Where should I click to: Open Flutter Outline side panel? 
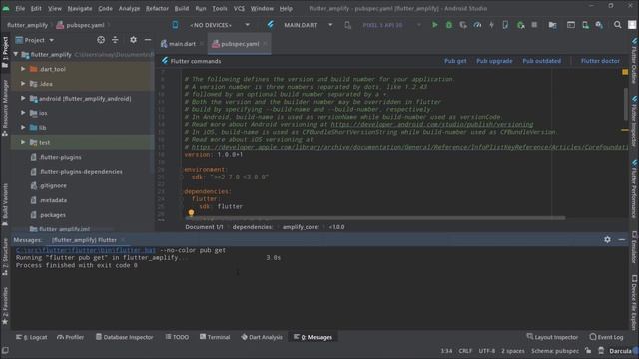click(x=634, y=61)
